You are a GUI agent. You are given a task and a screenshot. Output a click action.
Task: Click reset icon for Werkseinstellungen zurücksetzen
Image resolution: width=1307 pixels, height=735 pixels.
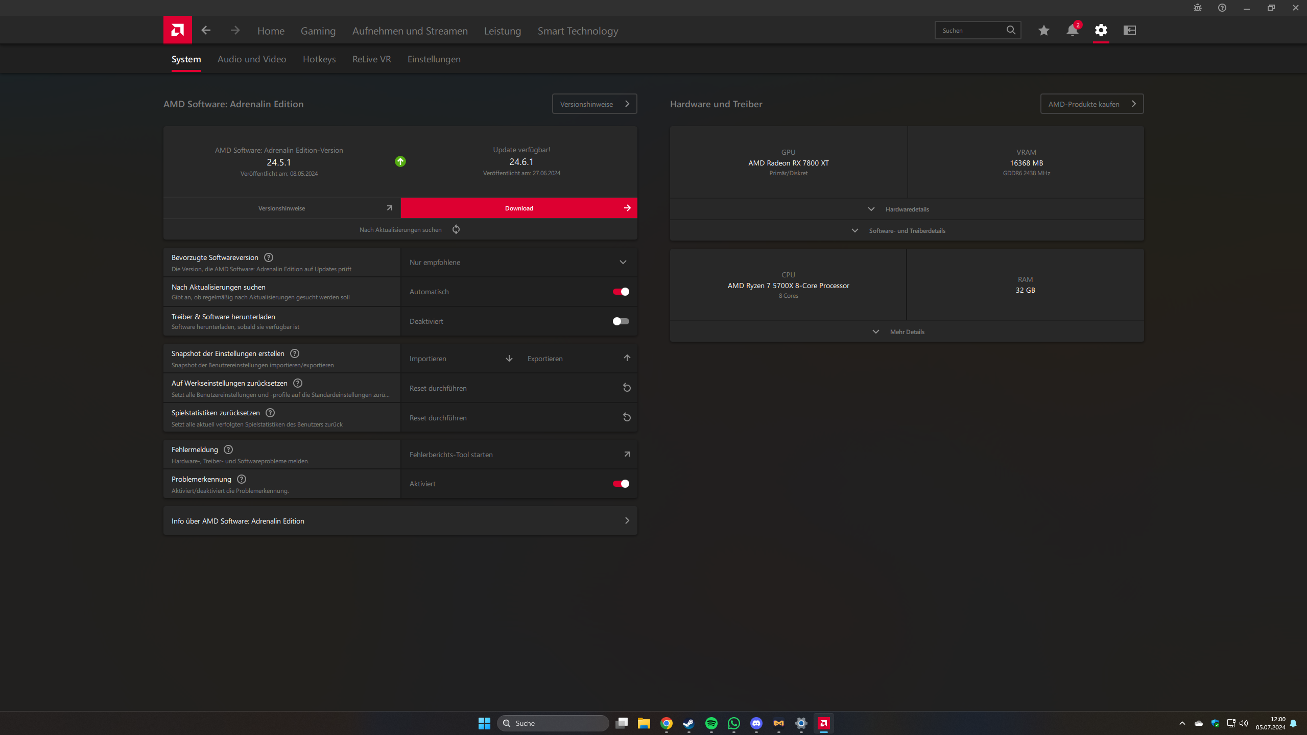click(x=627, y=388)
